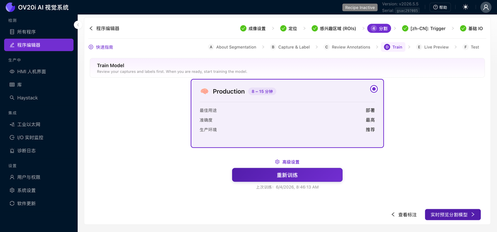Click the 系统设置 gear icon
The image size is (497, 232).
[12, 191]
